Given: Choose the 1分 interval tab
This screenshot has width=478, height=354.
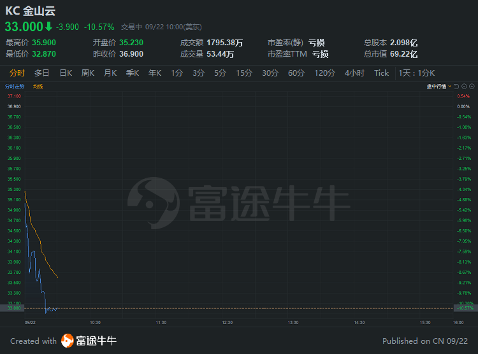Looking at the screenshot, I should [x=177, y=73].
